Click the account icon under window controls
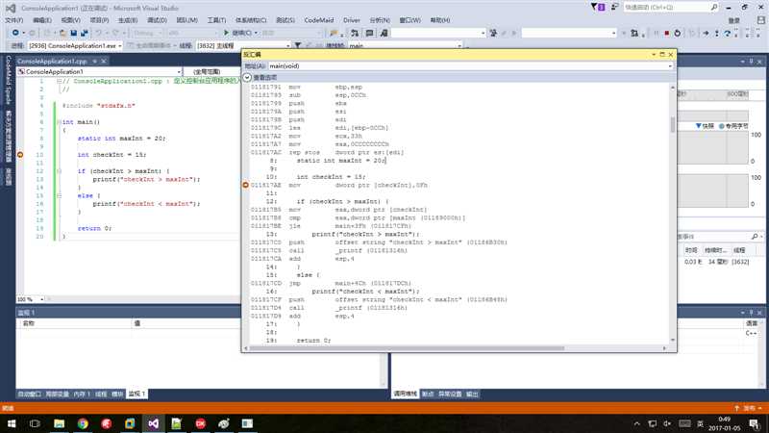The image size is (769, 433). (761, 20)
